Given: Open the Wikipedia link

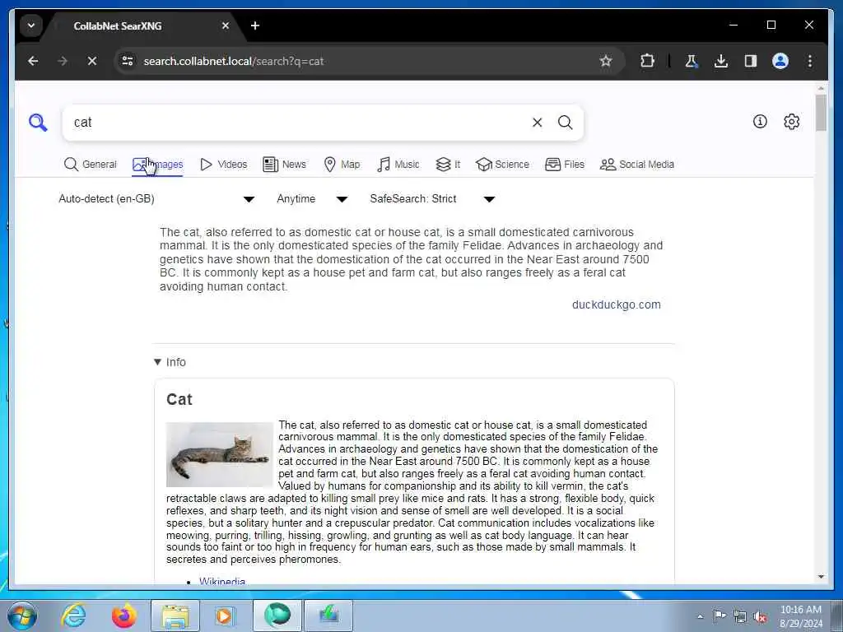Looking at the screenshot, I should click(222, 581).
